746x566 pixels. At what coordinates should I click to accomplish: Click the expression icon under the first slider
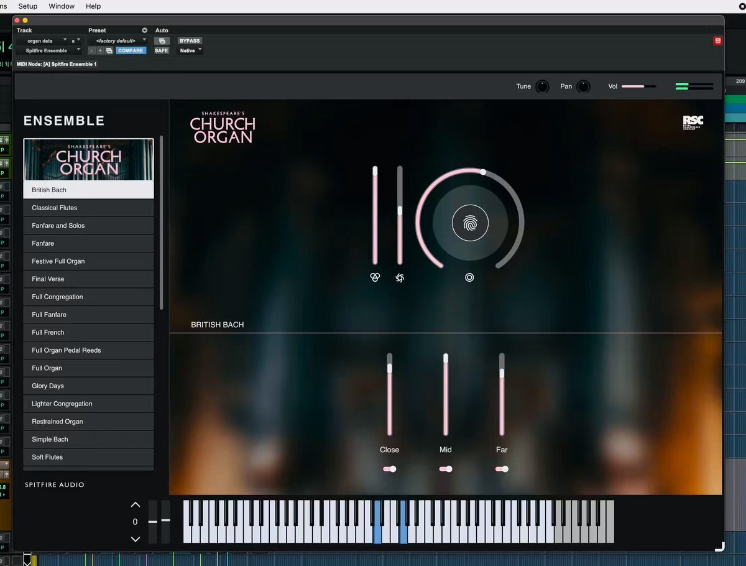[x=374, y=277]
